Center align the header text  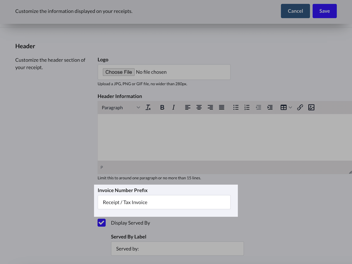[199, 108]
